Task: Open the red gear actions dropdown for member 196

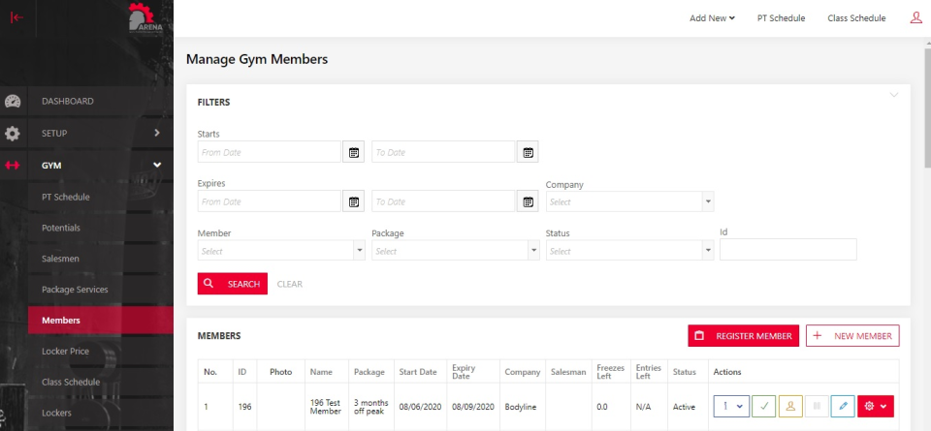Action: [875, 407]
